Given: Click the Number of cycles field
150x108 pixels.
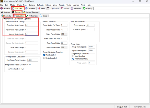Looking at the screenshot, I should point(90,29).
